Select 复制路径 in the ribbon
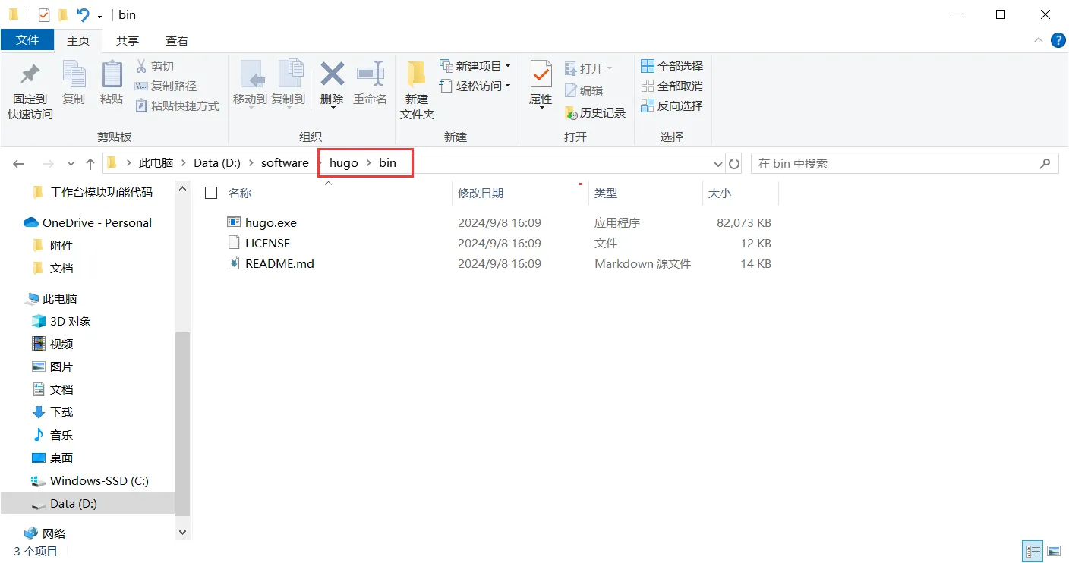 click(166, 86)
